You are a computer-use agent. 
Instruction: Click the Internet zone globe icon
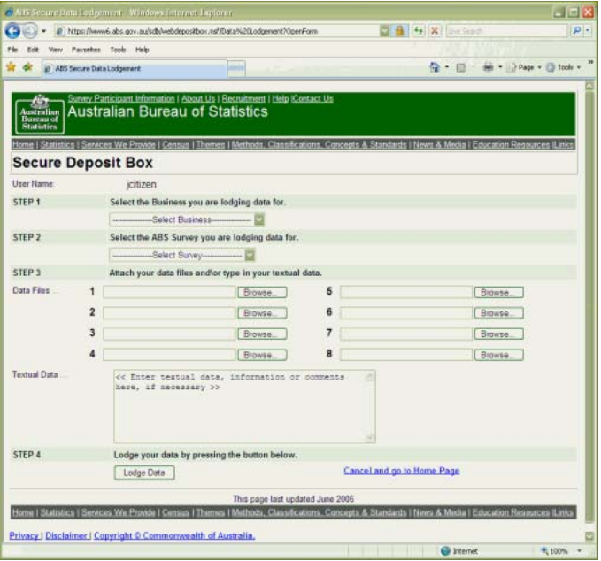coord(445,551)
